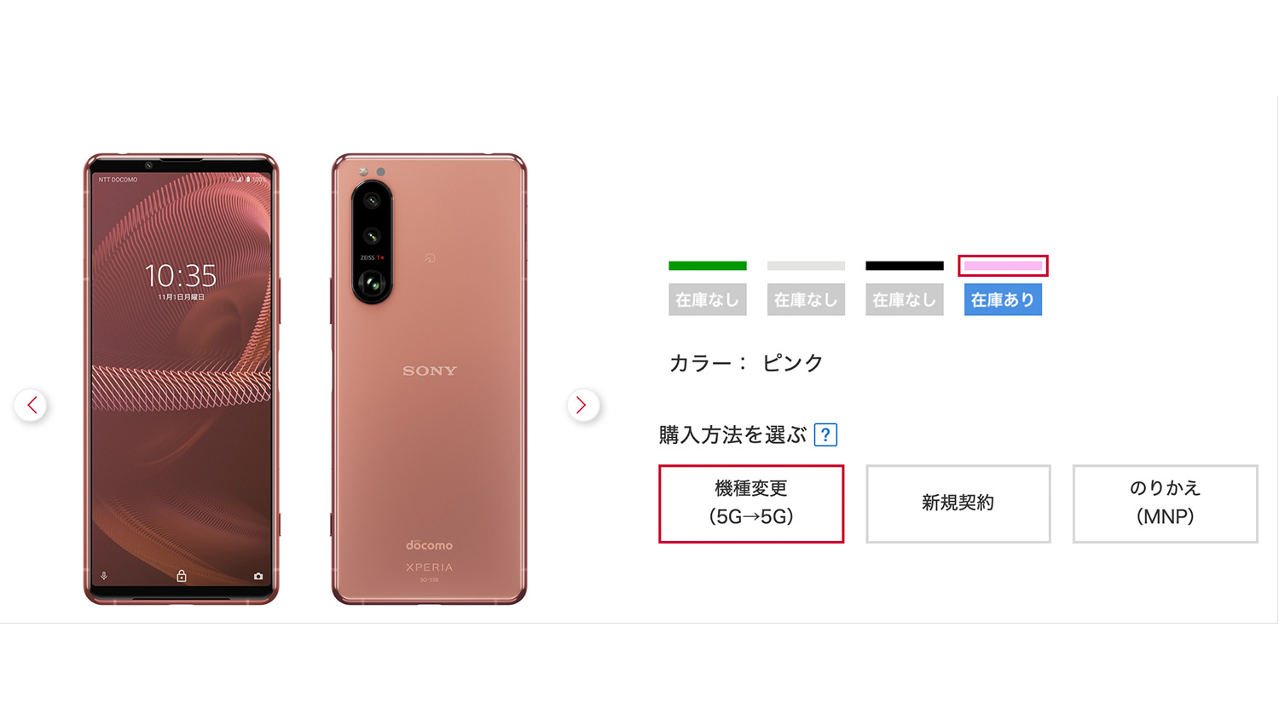Open the purchase method help question mark
Viewport: 1279px width, 719px height.
click(x=825, y=435)
